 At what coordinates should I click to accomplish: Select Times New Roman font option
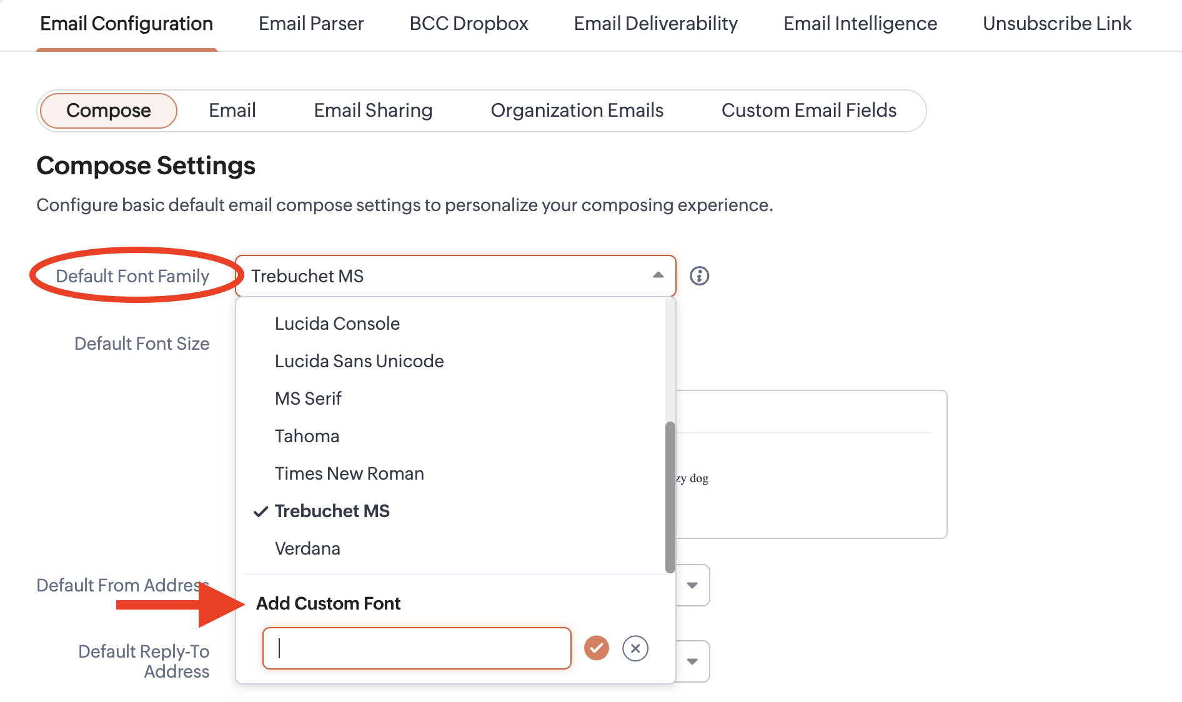349,473
